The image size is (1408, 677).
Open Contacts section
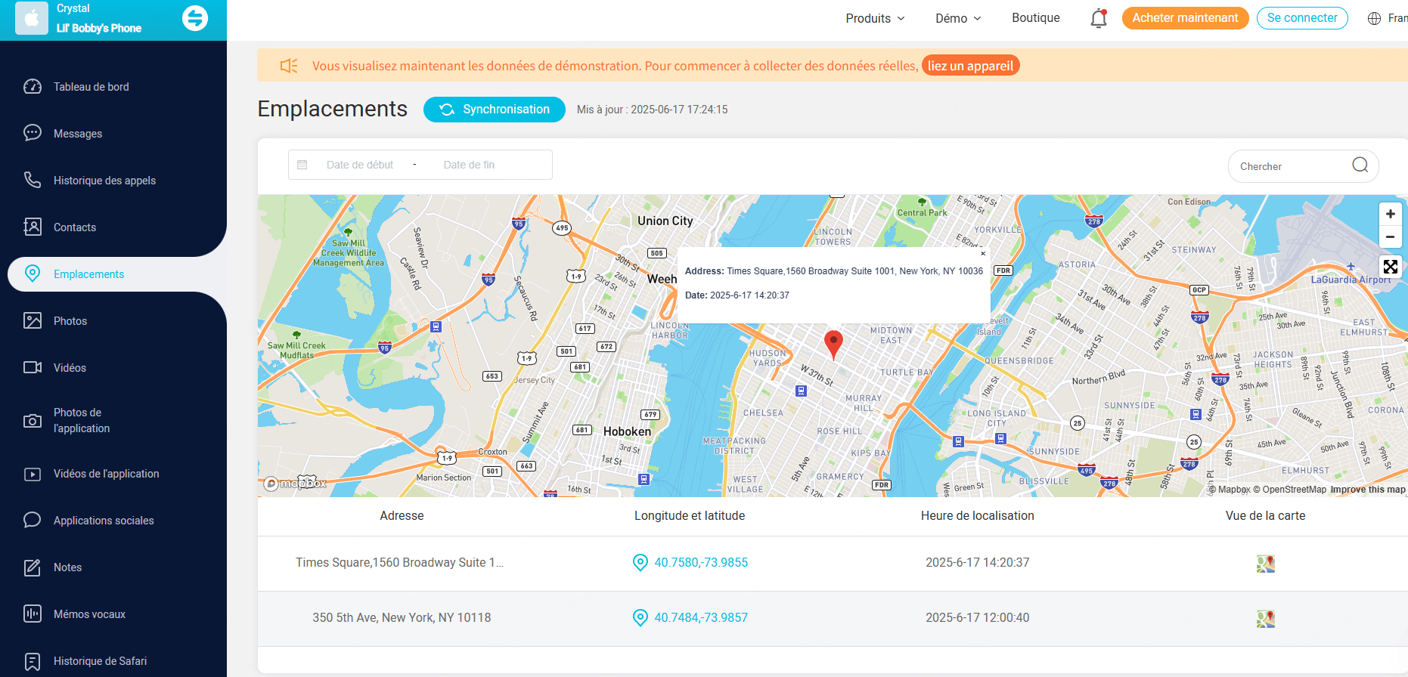coord(75,227)
